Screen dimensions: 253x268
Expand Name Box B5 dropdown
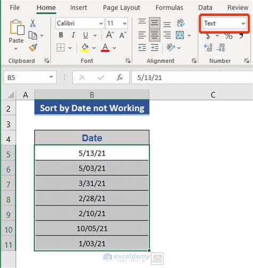click(51, 77)
